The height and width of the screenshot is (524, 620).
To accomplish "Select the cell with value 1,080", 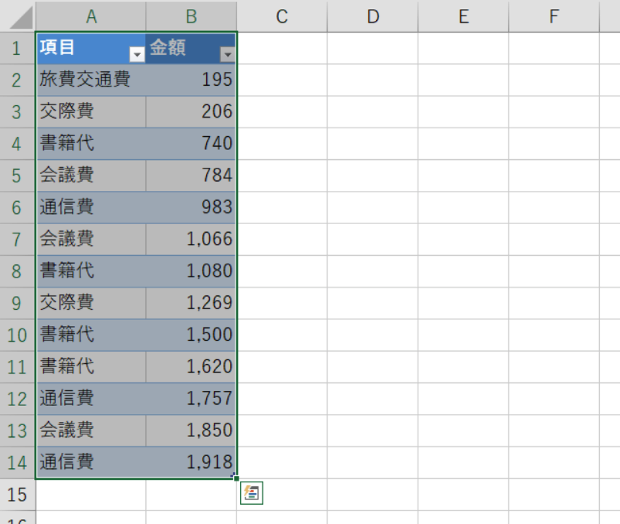I will click(191, 272).
